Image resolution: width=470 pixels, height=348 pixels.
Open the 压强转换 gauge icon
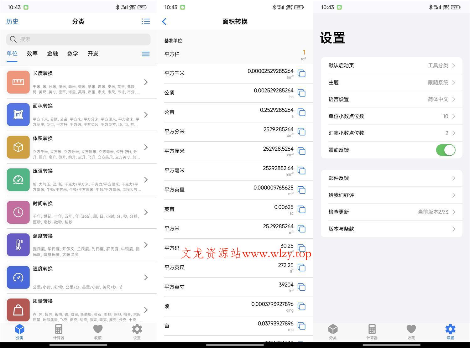tap(18, 180)
